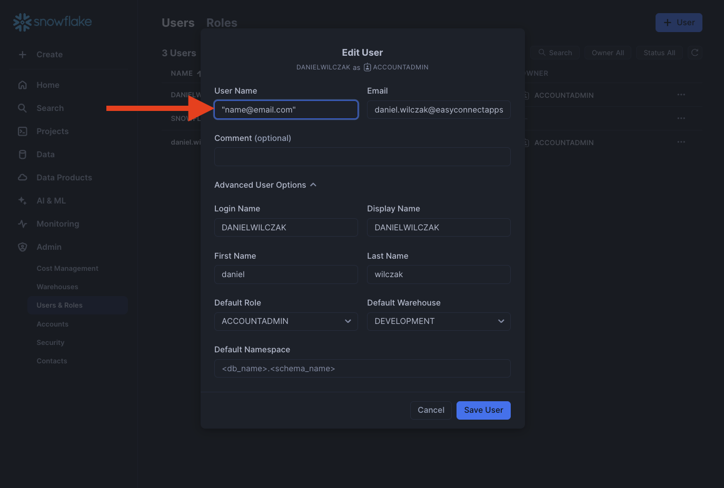Viewport: 724px width, 488px height.
Task: Click the Admin shield icon
Action: 23,247
